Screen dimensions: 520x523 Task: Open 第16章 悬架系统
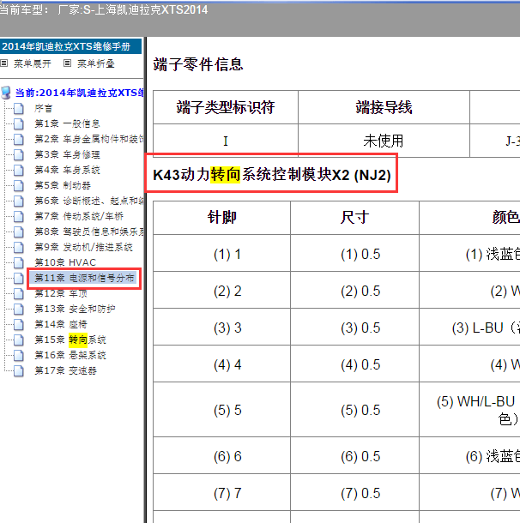click(70, 355)
